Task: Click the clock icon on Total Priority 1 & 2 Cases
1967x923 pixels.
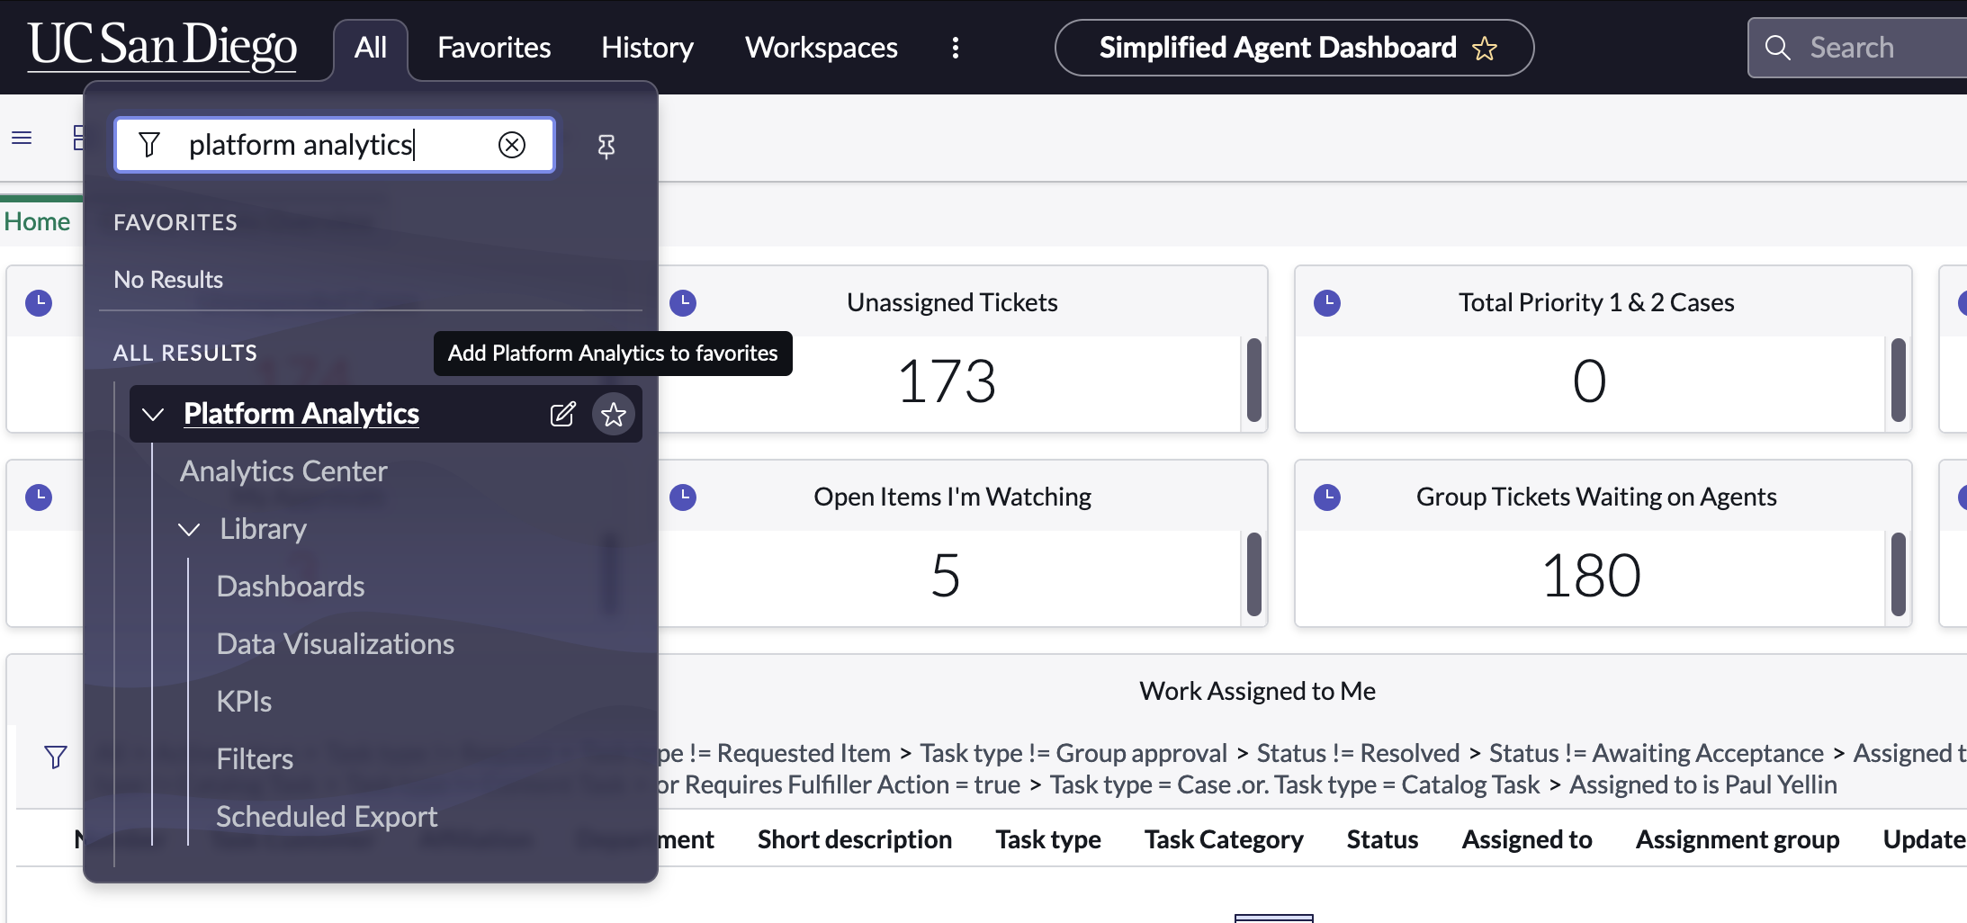Action: 1327,303
